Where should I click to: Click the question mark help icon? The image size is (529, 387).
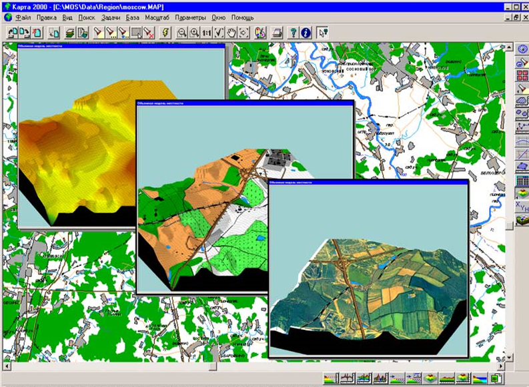click(293, 32)
